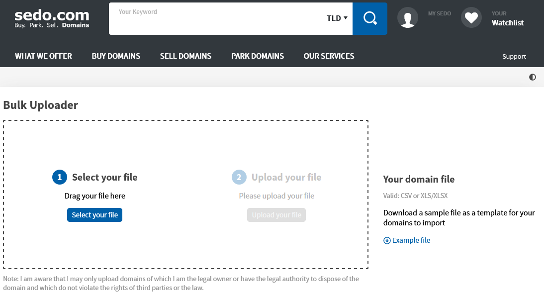The width and height of the screenshot is (544, 300).
Task: Click the legal owner note text
Action: [x=181, y=283]
